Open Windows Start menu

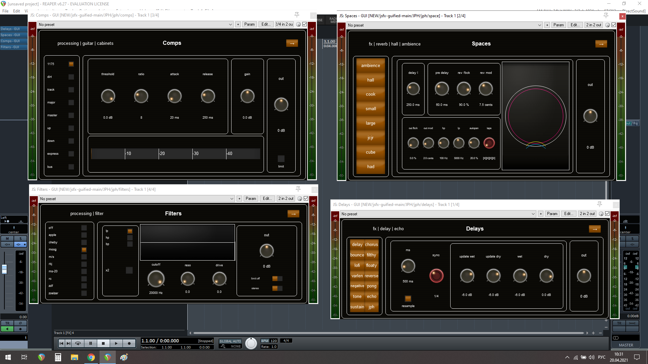tap(8, 357)
